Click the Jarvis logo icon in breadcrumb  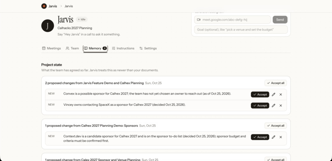(44, 6)
